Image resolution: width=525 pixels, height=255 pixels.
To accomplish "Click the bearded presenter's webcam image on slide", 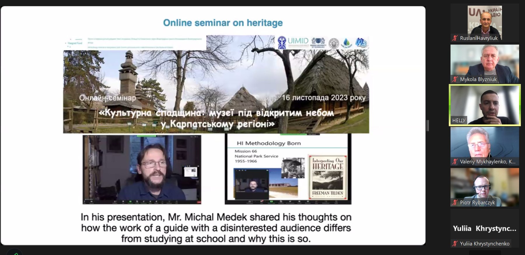I will [142, 169].
